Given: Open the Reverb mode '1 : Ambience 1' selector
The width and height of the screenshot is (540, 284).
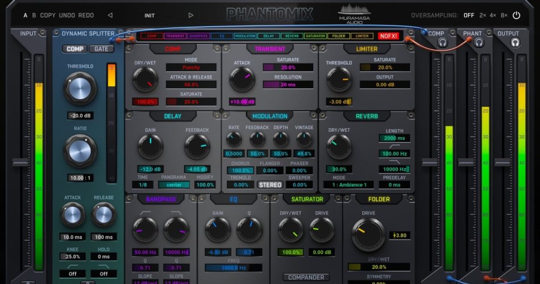Looking at the screenshot, I should point(353,185).
